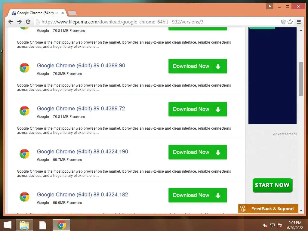Click the '70.8MB Freeware' text
Image resolution: width=308 pixels, height=231 pixels.
(67, 74)
